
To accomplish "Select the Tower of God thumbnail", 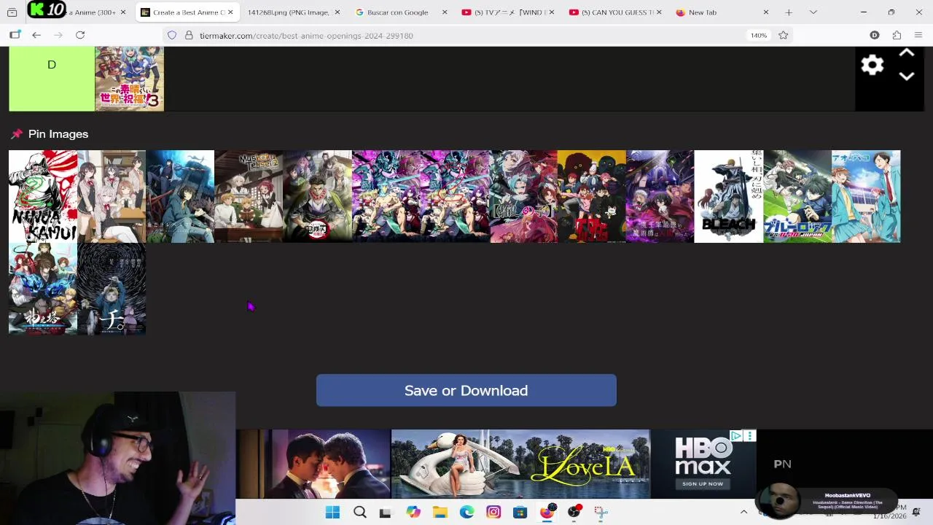I will coord(43,289).
